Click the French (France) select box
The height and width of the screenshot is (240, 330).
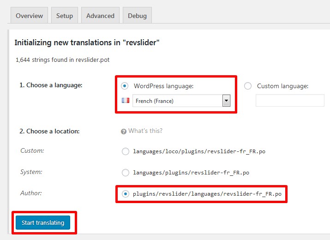click(181, 101)
